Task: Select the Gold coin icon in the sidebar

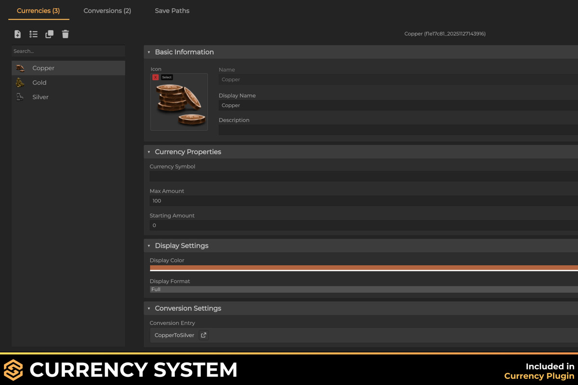Action: tap(20, 82)
